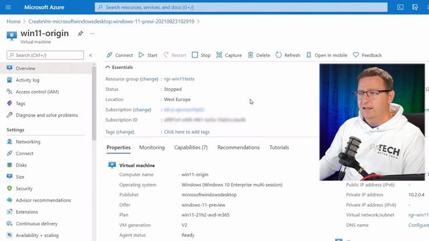Select Open in mobile
429x241 pixels.
click(326, 55)
